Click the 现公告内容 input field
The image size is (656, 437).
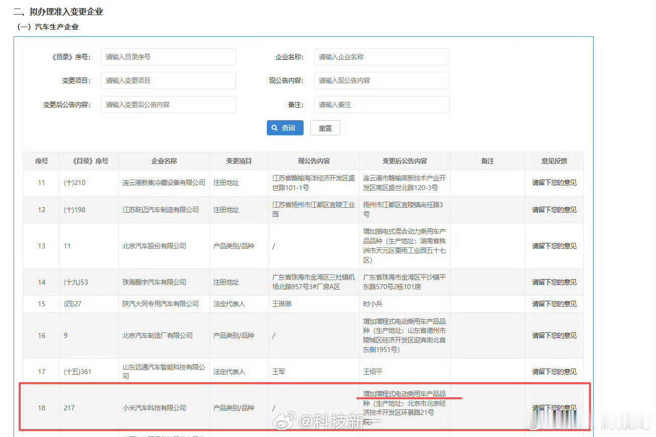pyautogui.click(x=382, y=80)
